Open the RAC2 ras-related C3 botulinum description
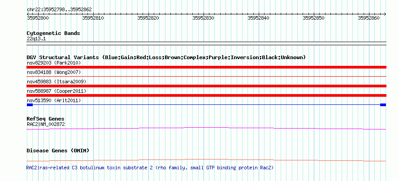Viewport: 399px width, 181px height. 150,168
